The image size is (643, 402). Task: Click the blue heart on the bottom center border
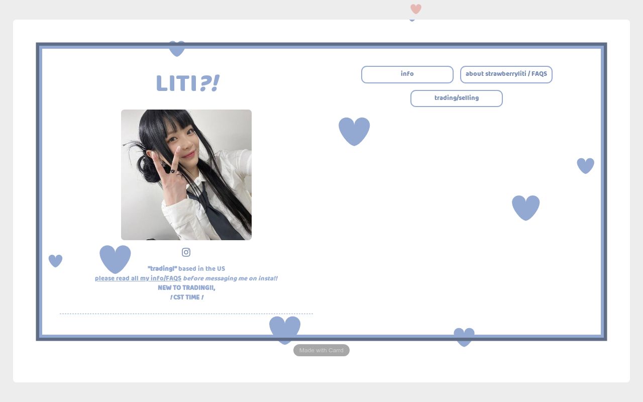[x=285, y=329]
